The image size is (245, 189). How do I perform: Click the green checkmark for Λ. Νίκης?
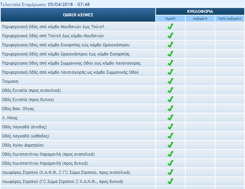click(x=170, y=118)
